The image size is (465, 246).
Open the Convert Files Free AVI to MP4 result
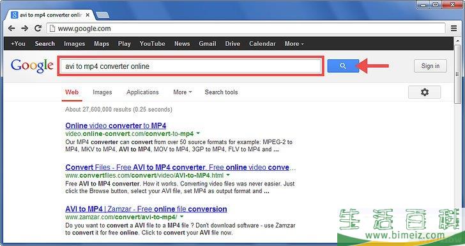(x=180, y=167)
